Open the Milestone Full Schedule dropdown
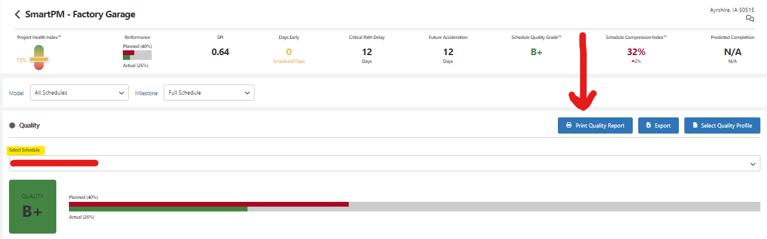 [209, 93]
